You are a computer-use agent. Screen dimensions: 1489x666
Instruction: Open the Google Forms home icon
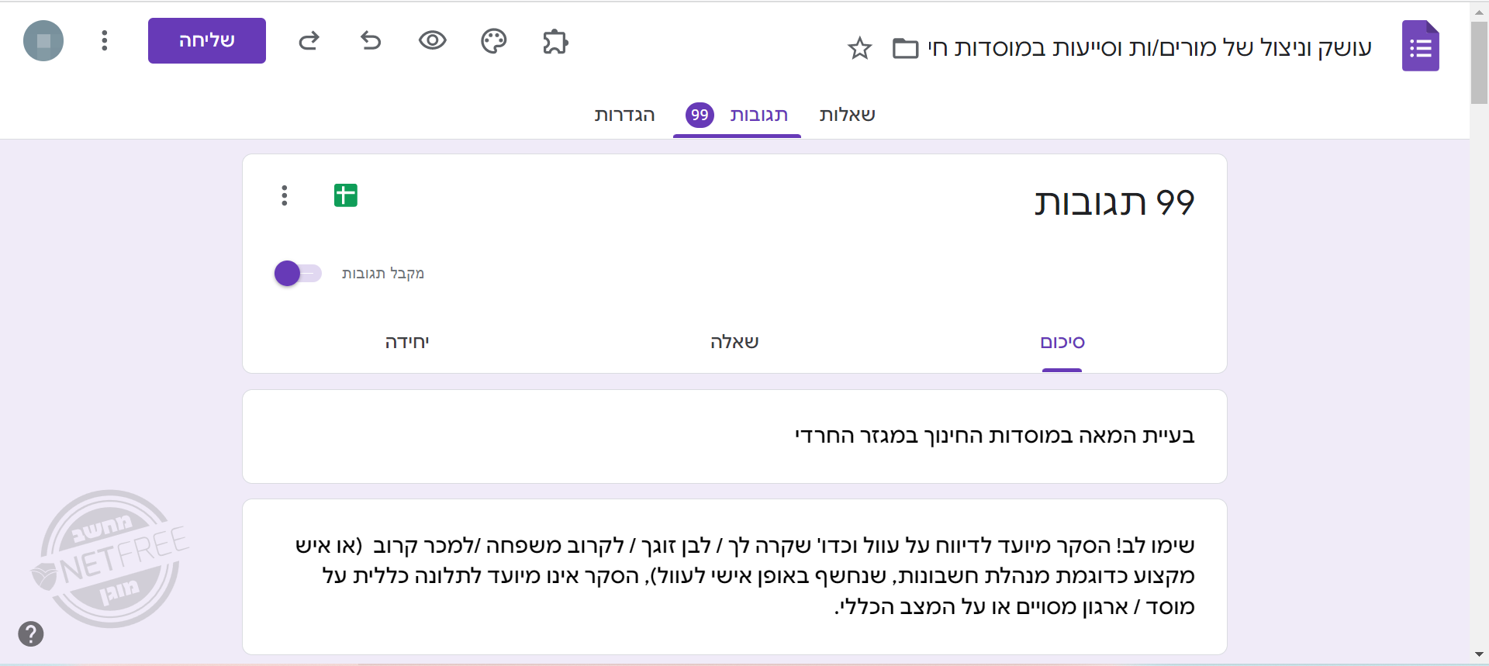[x=1420, y=47]
